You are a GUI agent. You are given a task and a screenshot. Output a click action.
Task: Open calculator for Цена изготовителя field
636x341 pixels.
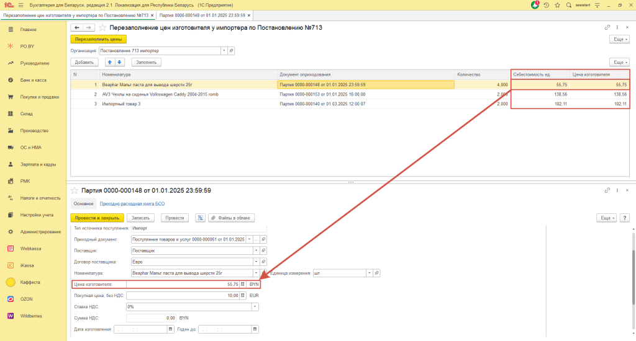pos(243,285)
